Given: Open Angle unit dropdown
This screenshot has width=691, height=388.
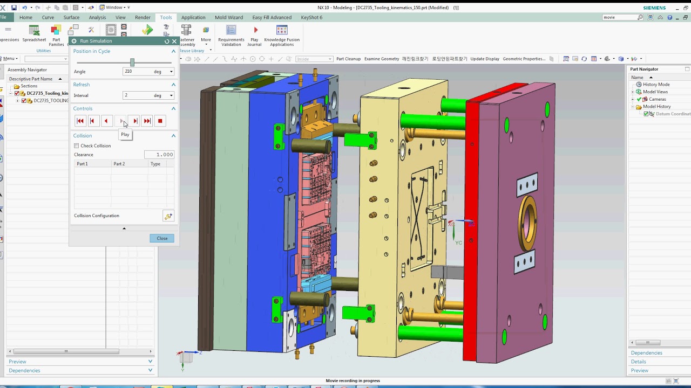Looking at the screenshot, I should (171, 72).
